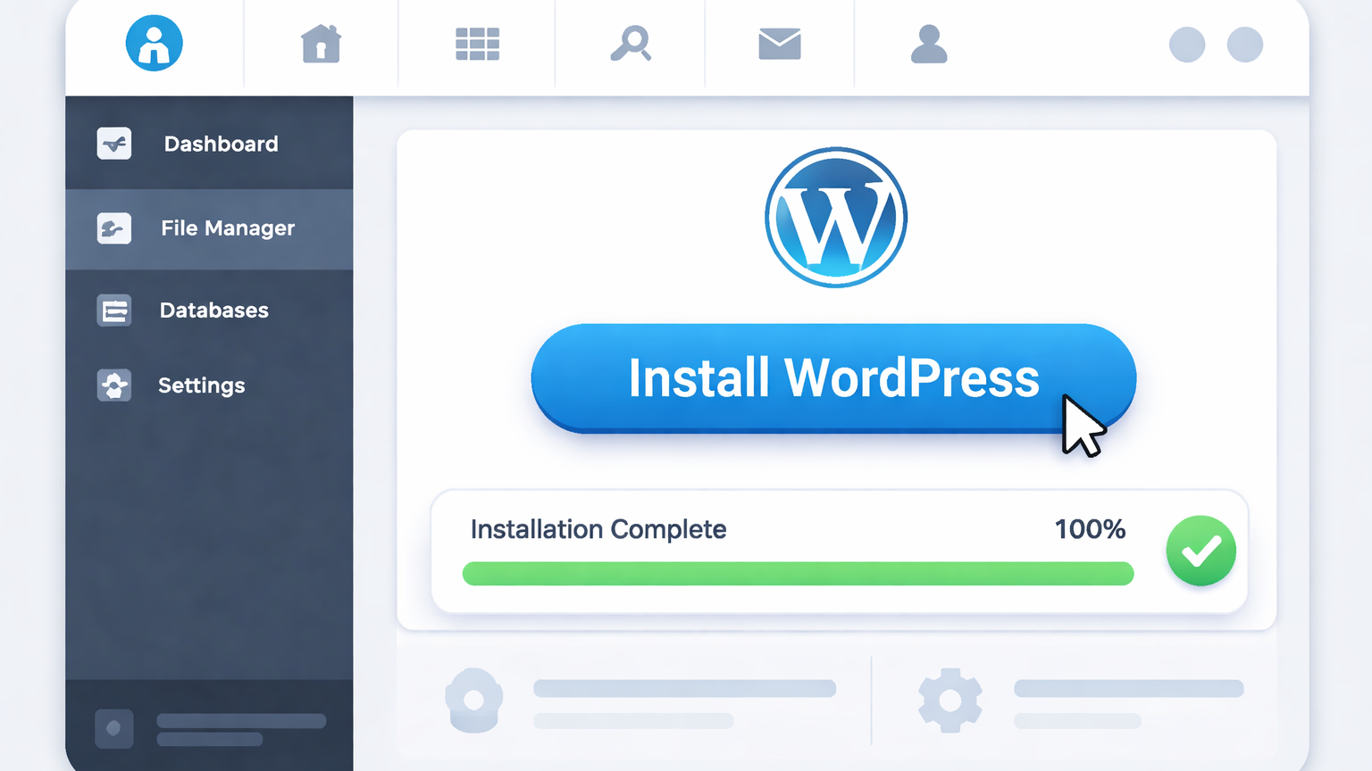
Task: Open the grid apps icon in the top bar
Action: pos(477,43)
